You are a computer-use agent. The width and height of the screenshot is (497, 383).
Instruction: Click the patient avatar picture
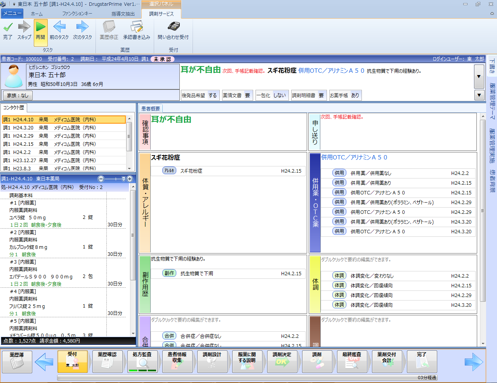14,76
